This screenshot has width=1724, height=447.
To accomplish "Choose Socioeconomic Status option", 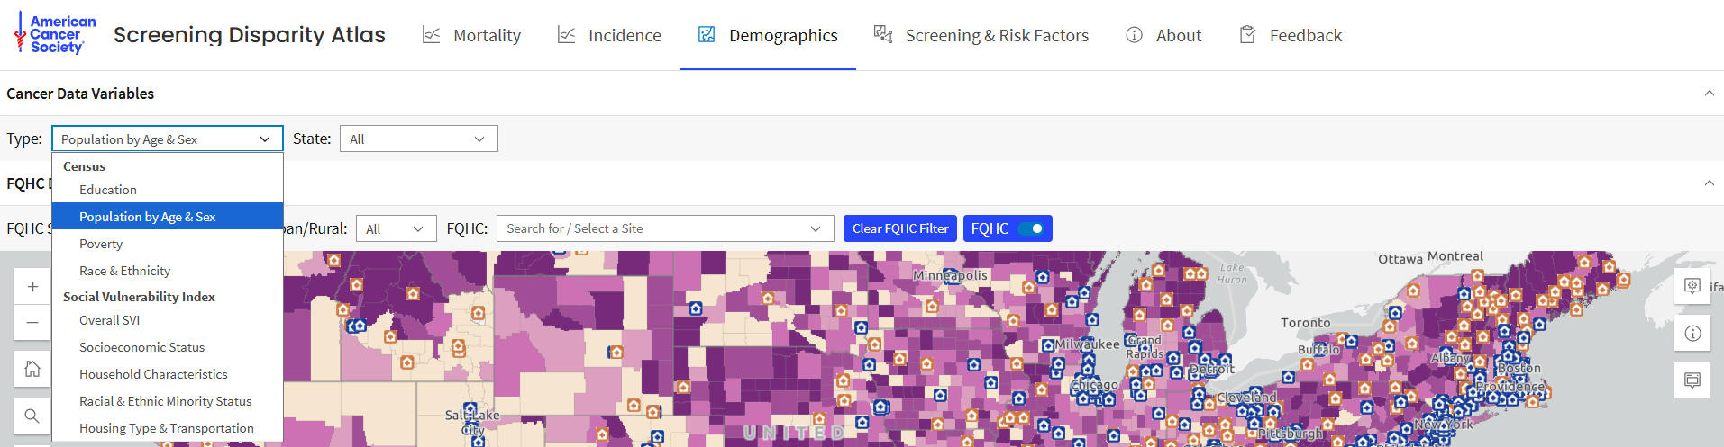I will click(x=168, y=347).
